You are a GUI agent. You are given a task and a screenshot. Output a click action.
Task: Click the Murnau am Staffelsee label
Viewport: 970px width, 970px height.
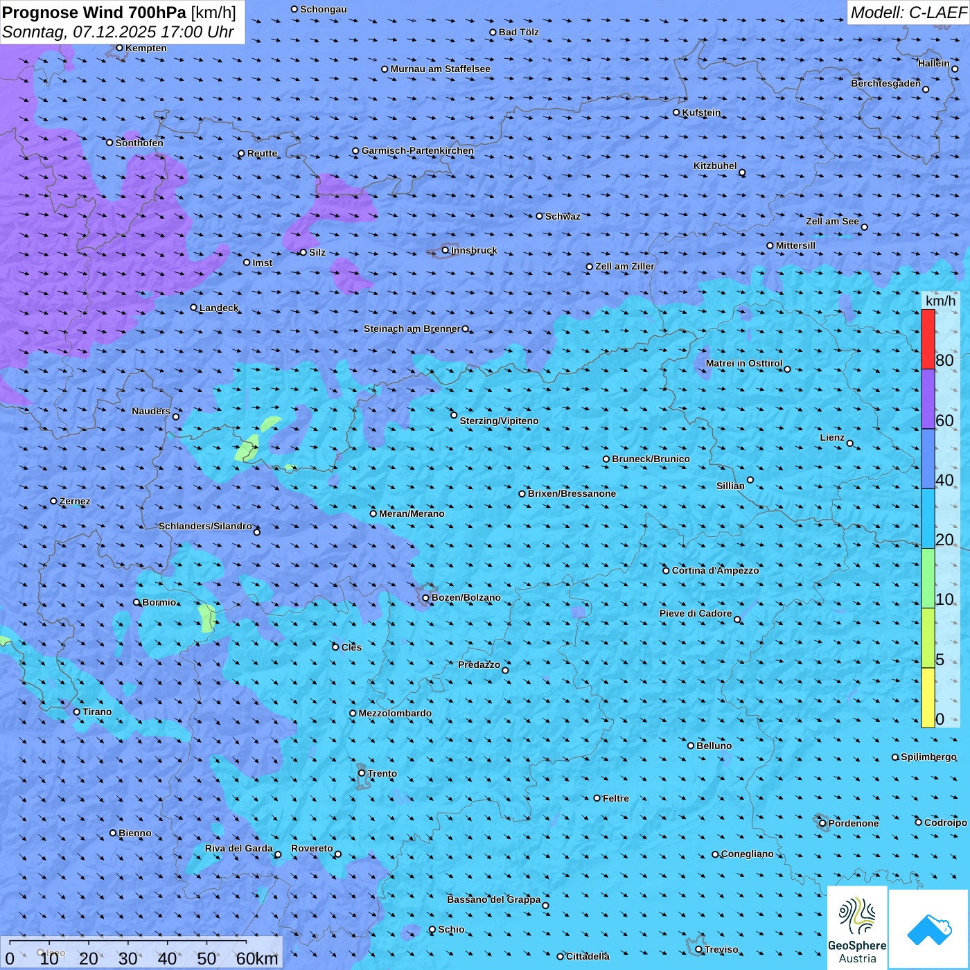point(441,69)
